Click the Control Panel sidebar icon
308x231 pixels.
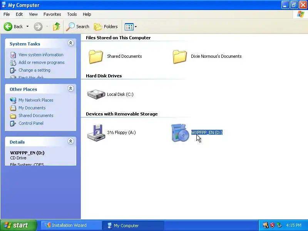(x=13, y=123)
